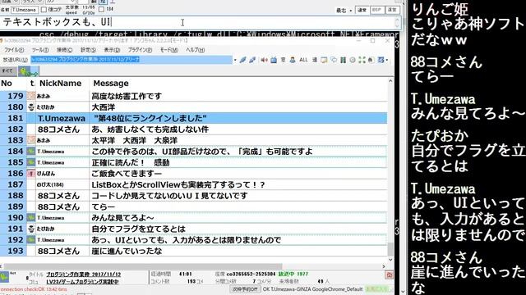Click the blue TV icon in toolbar
The height and width of the screenshot is (295, 526).
274,60
